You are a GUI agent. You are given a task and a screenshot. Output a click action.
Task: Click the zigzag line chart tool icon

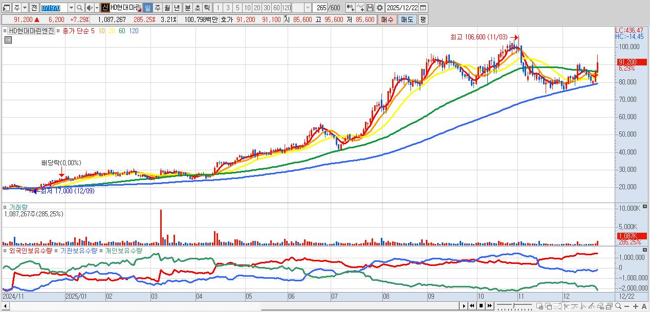(x=583, y=306)
